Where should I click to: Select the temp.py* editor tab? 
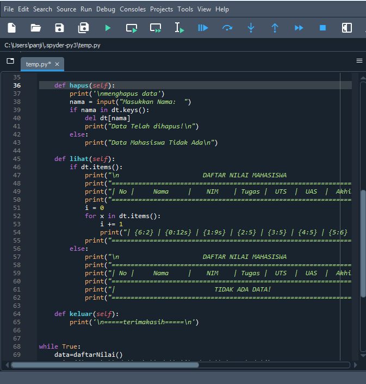42,64
